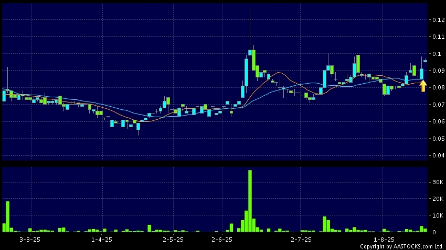This screenshot has height=250, width=446.
Task: Click the 1-8-25 date label
Action: [384, 240]
